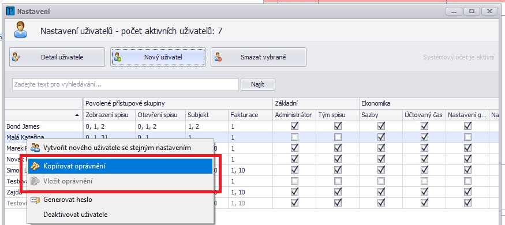Click the pencil icon on Detail uživatele
Viewport: 505px width, 225px height.
pos(16,57)
